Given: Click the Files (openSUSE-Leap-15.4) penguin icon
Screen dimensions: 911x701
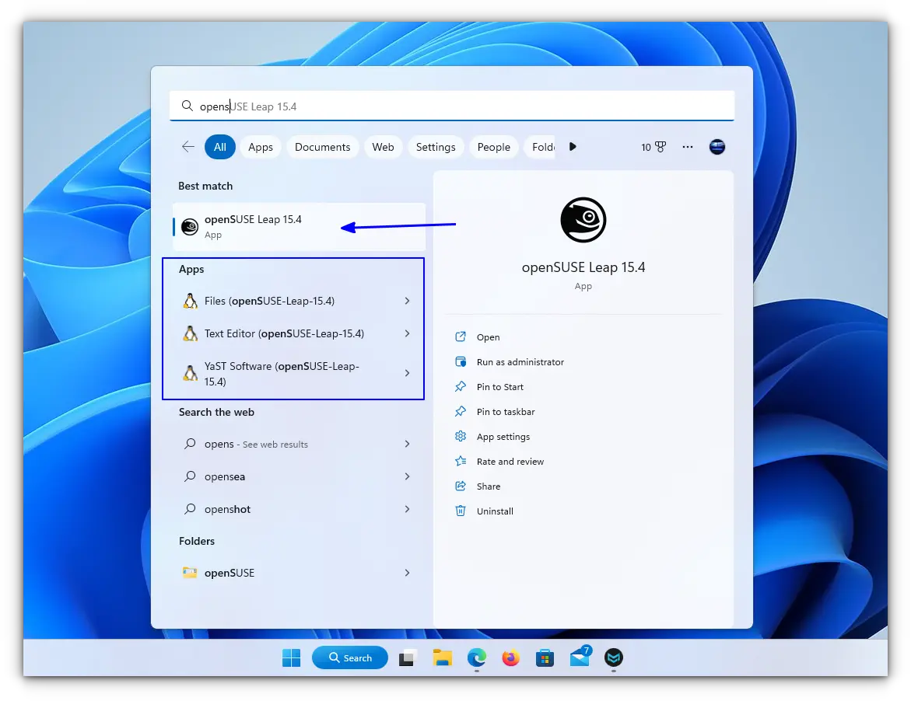Looking at the screenshot, I should coord(190,301).
